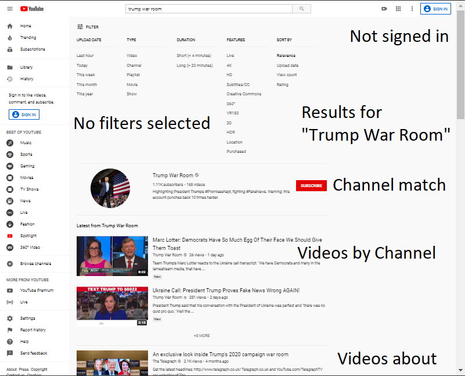Viewport: 465px width, 376px height.
Task: Sort results by Rating
Action: point(282,85)
